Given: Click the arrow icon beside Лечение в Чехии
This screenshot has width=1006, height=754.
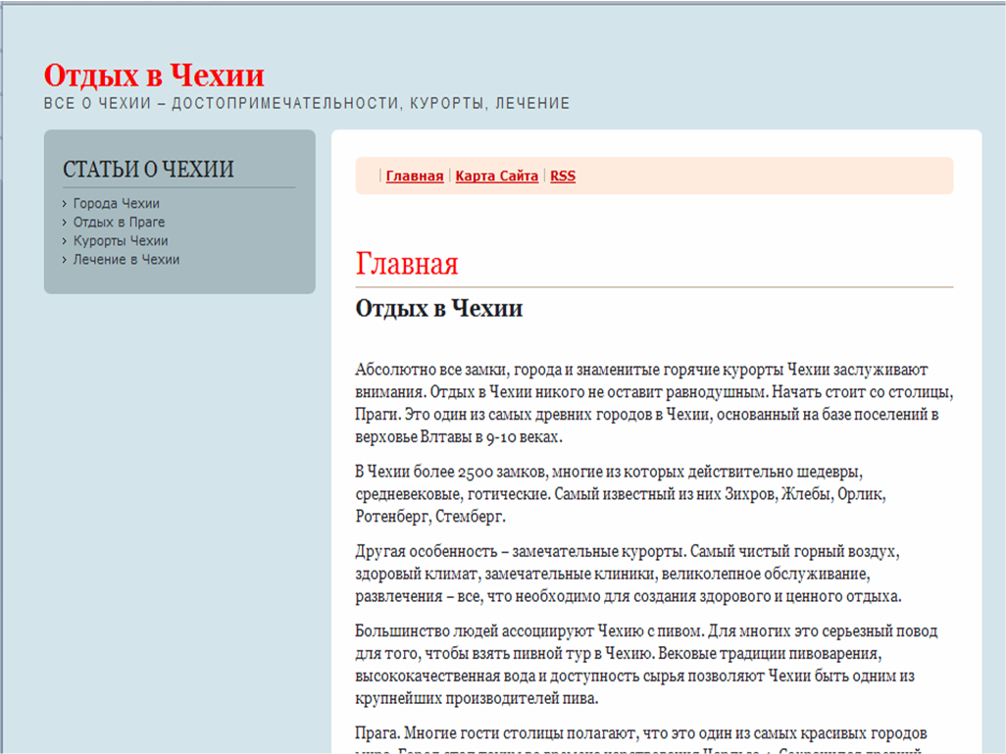Looking at the screenshot, I should click(65, 260).
